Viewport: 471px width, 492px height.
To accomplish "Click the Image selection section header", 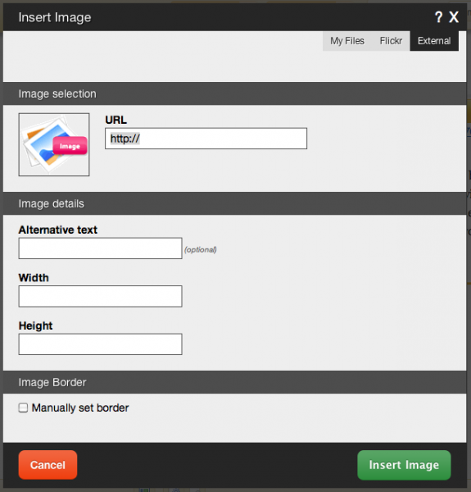I will click(x=234, y=93).
